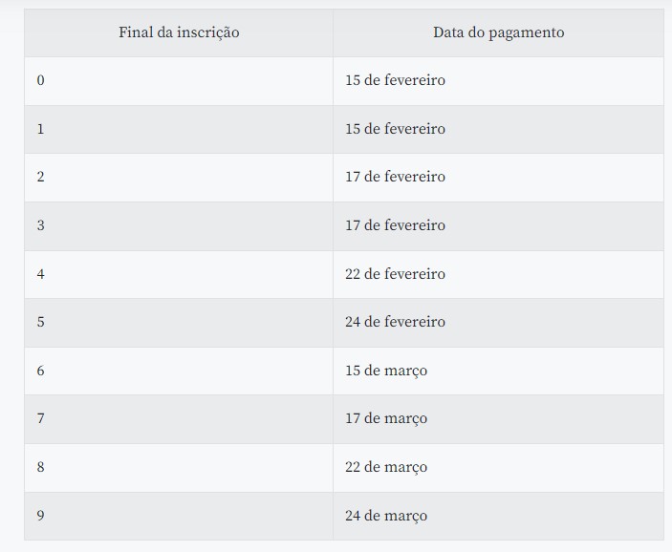Click the "22 de março" date cell
The width and height of the screenshot is (672, 552).
point(386,467)
